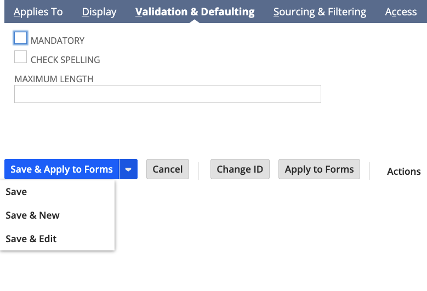Open the Display tab
The width and height of the screenshot is (427, 291).
[x=99, y=12]
